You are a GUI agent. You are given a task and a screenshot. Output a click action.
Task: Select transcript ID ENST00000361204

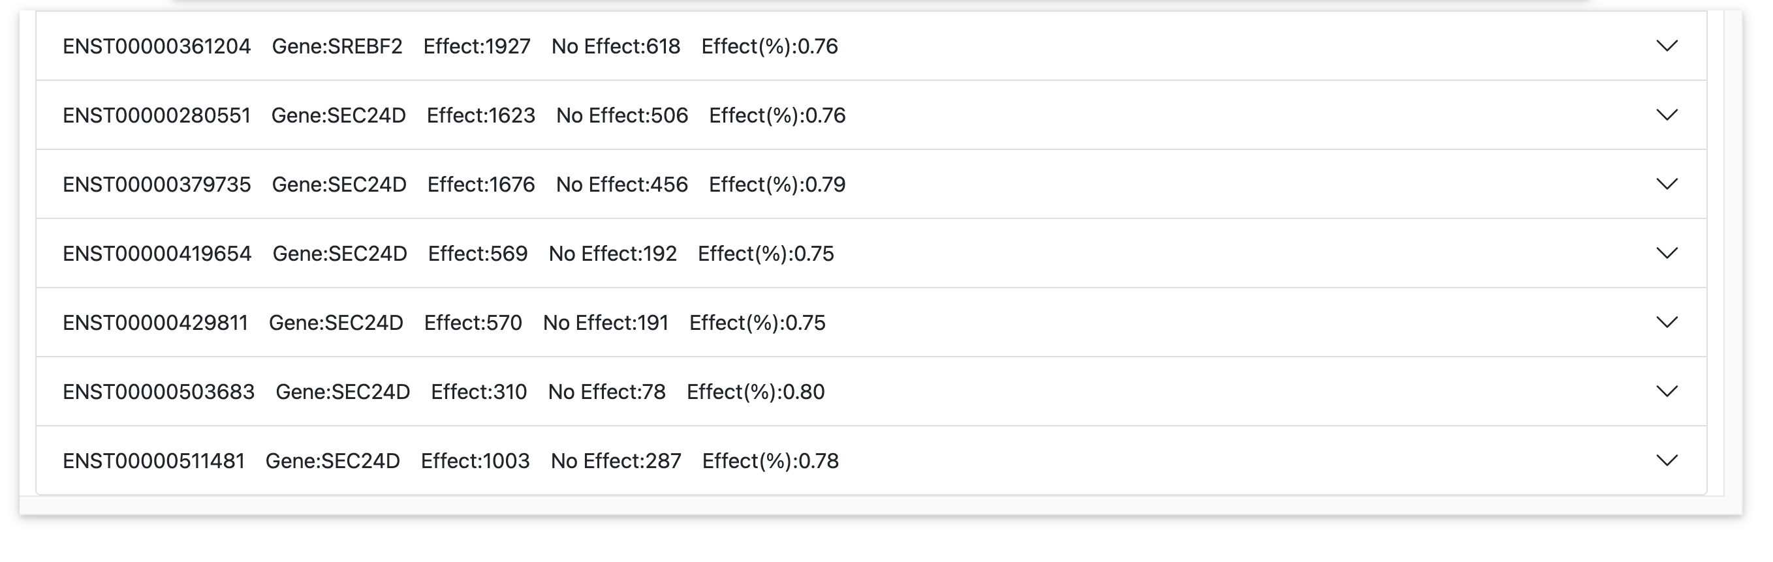pyautogui.click(x=157, y=46)
